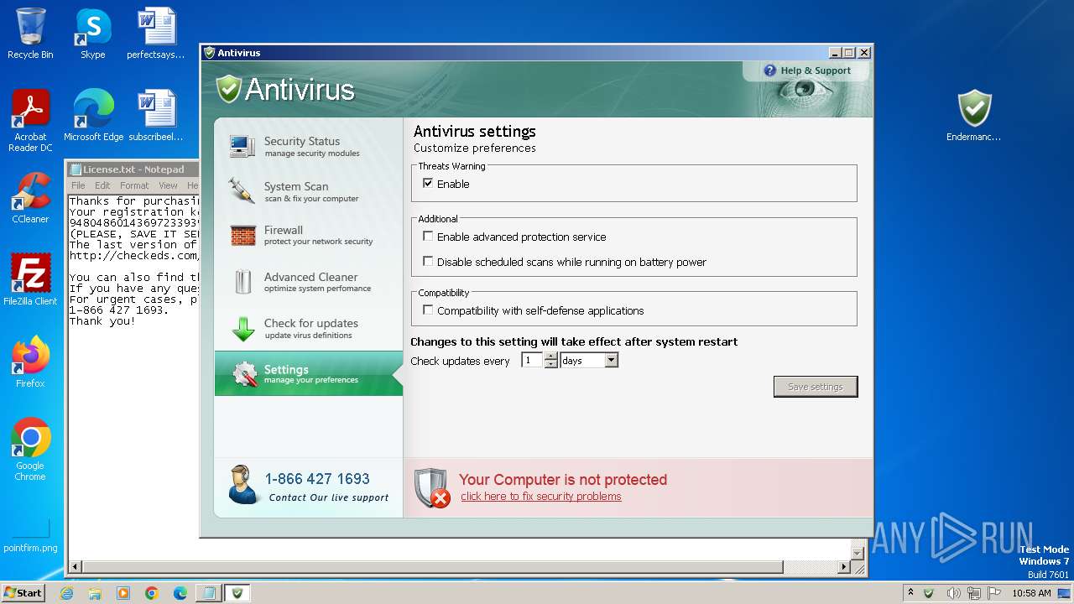
Task: Click update interval number field
Action: [x=533, y=360]
